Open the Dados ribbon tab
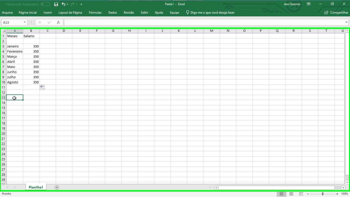 (112, 12)
